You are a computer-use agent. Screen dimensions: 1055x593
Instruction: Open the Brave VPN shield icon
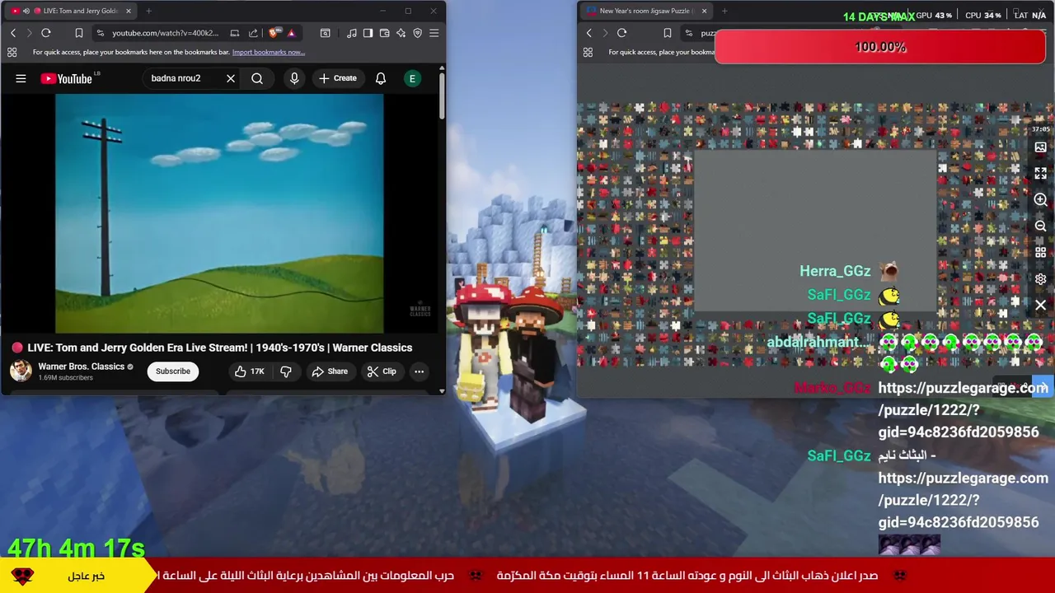(x=417, y=33)
